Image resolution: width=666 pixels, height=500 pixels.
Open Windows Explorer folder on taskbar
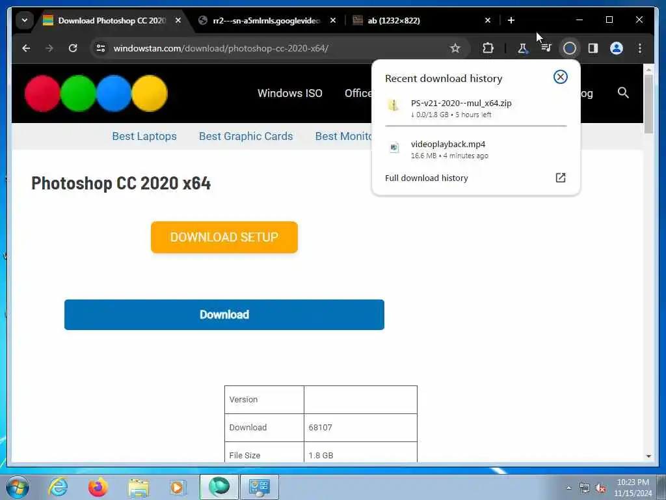[139, 487]
